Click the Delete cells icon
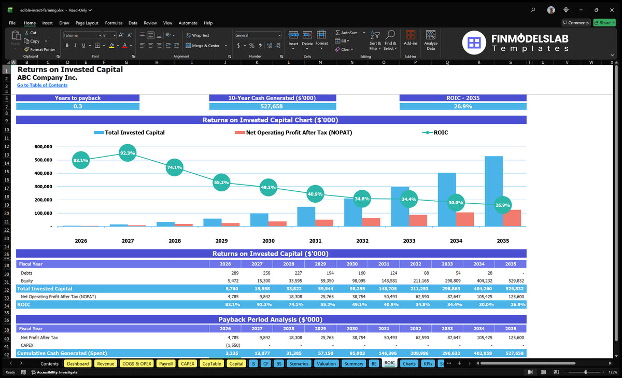 (x=307, y=35)
